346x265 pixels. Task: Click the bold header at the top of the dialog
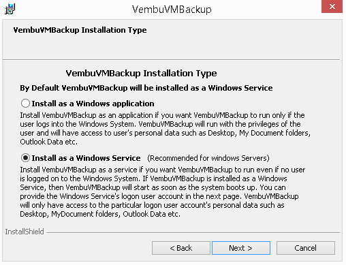coord(80,30)
